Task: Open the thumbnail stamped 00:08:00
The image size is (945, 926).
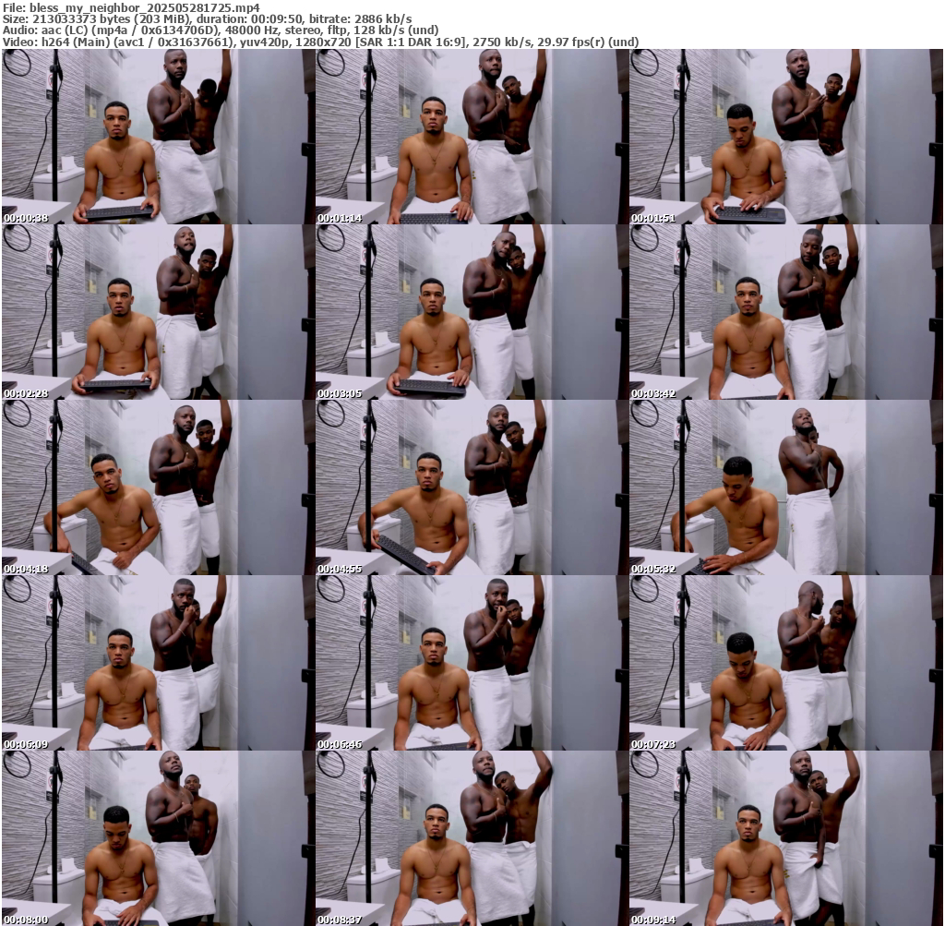Action: pos(158,838)
